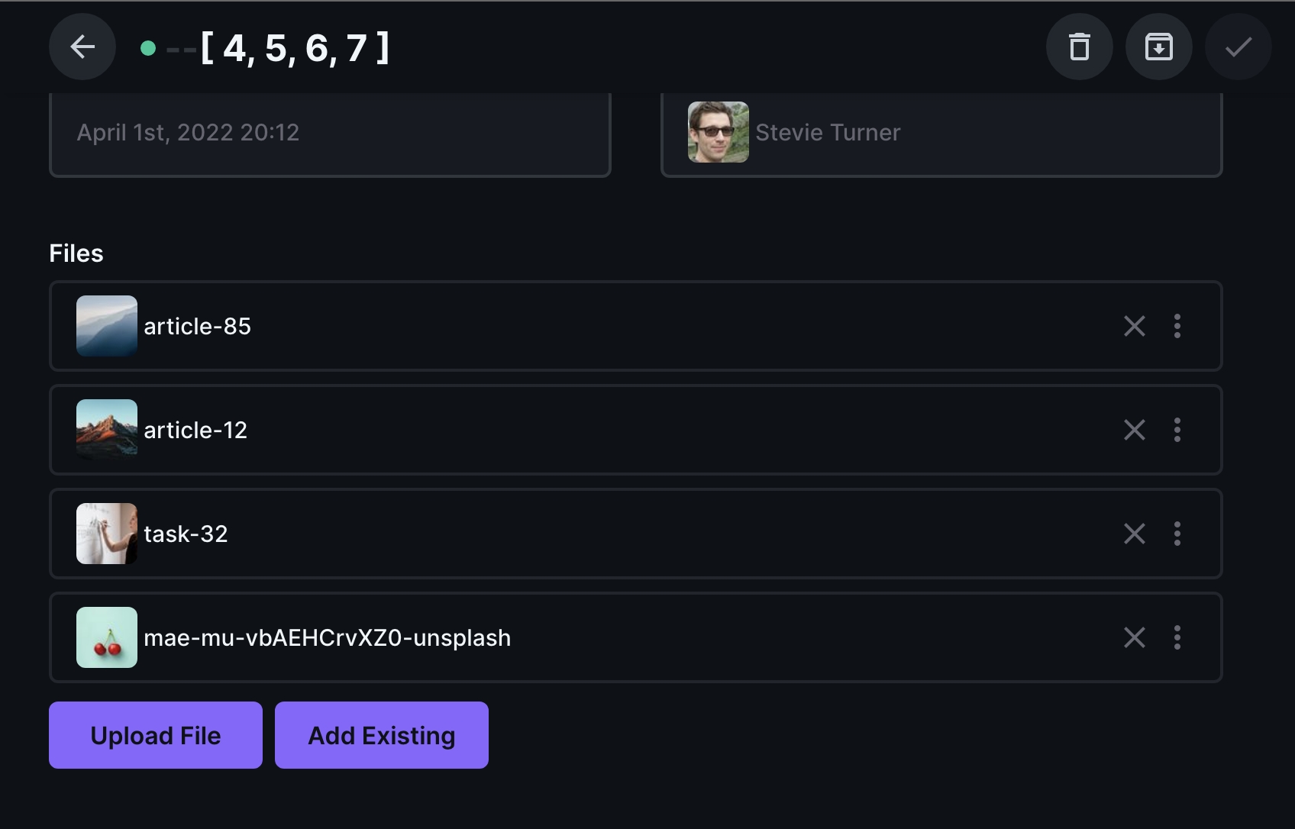The image size is (1295, 829).
Task: Open the trash icon to delete entry
Action: [x=1080, y=47]
